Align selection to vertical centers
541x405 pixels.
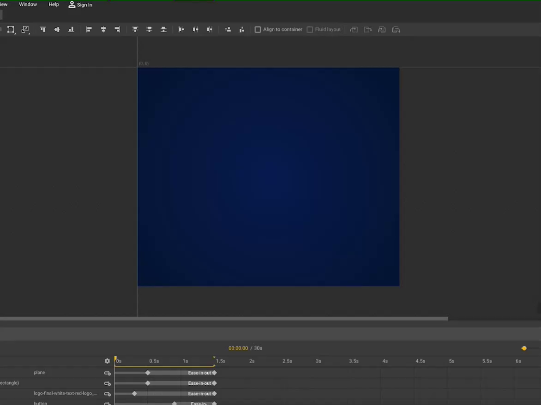[57, 30]
